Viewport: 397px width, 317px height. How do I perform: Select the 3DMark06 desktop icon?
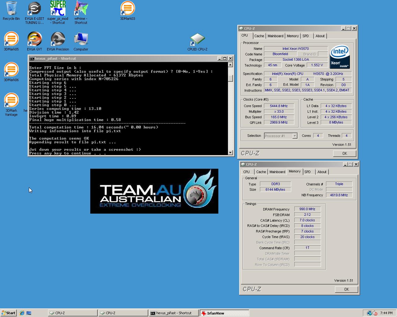click(11, 72)
